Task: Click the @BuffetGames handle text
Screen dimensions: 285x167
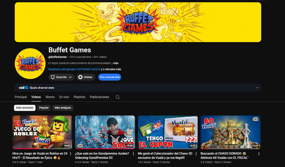Action: (x=57, y=57)
